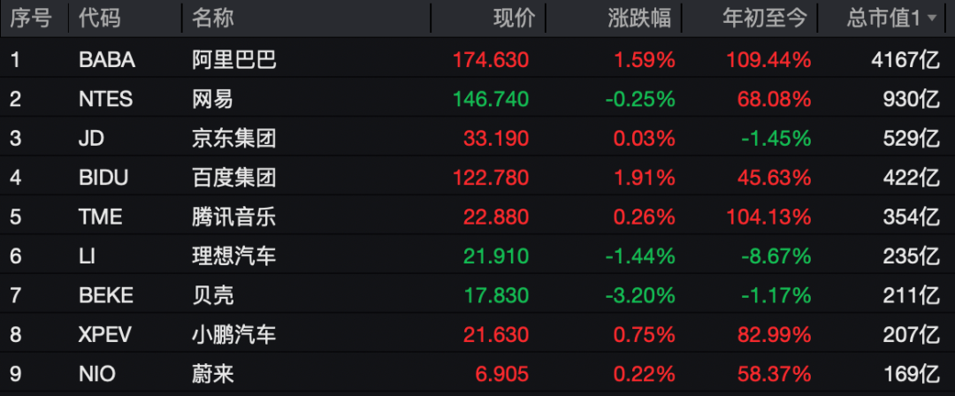This screenshot has height=396, width=955.
Task: Click the 名称 column header
Action: 212,19
